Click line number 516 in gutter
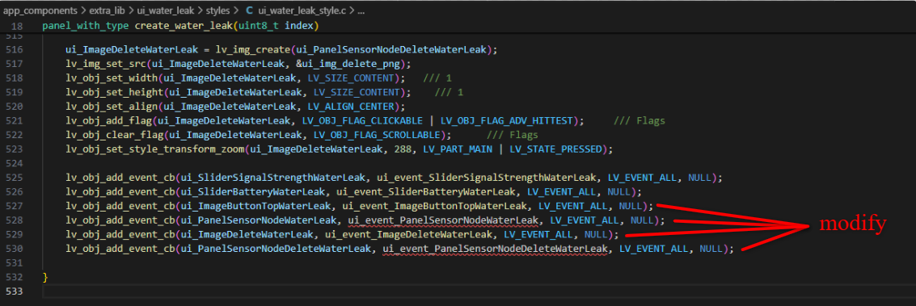This screenshot has width=916, height=306. coord(14,49)
